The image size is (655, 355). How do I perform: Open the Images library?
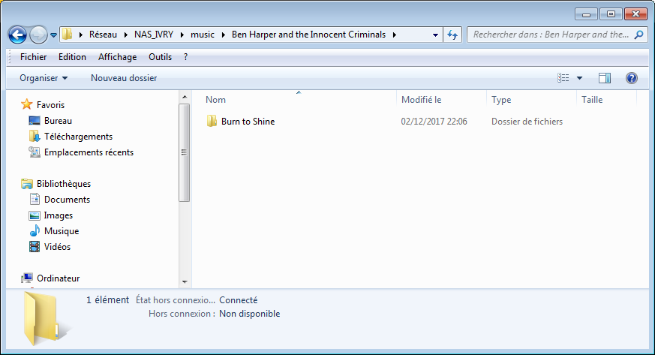tap(58, 215)
